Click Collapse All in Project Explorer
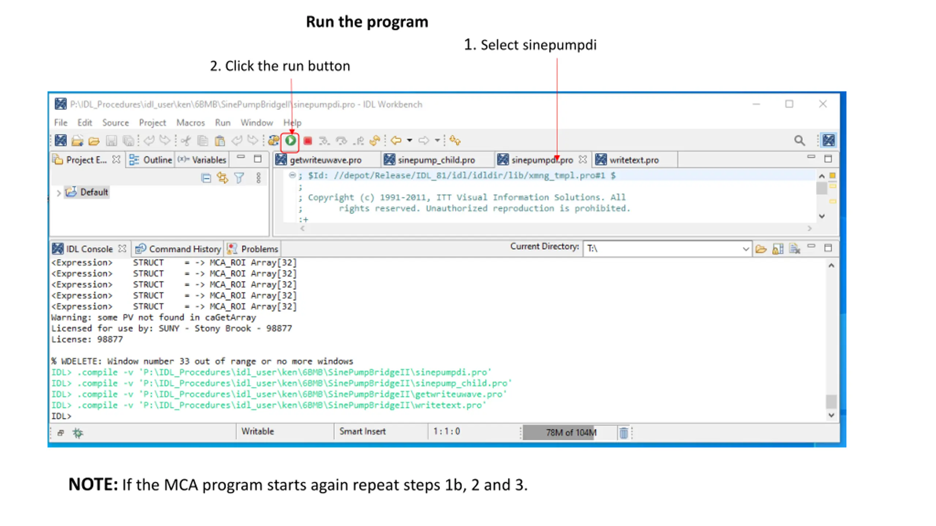 pyautogui.click(x=206, y=178)
